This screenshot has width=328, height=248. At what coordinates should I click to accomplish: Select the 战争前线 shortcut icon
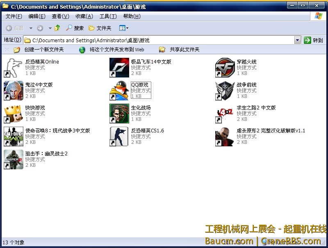click(x=225, y=91)
